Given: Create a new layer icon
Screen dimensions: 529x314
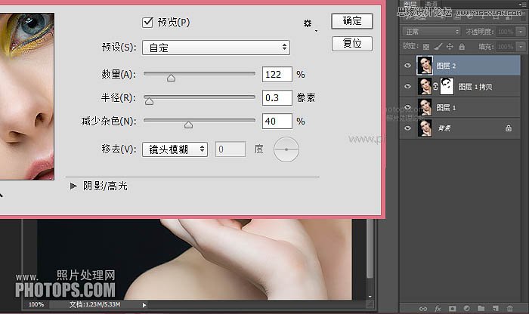Looking at the screenshot, I should click(495, 309).
